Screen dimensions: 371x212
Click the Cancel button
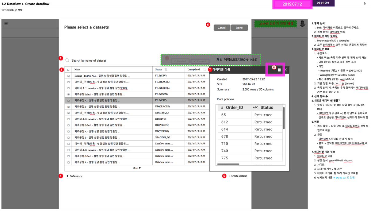click(222, 28)
